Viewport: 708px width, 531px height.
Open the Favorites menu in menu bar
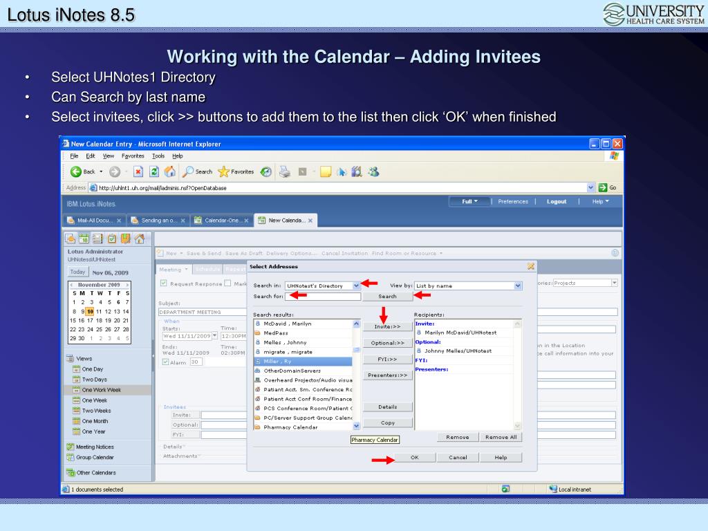tap(133, 156)
